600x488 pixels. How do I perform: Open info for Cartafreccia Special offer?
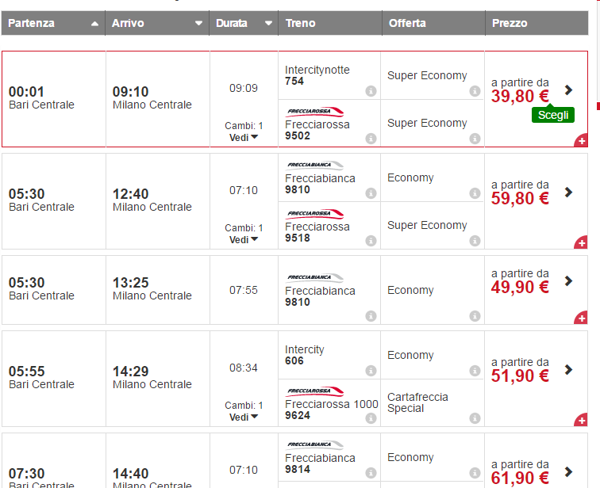[x=475, y=418]
